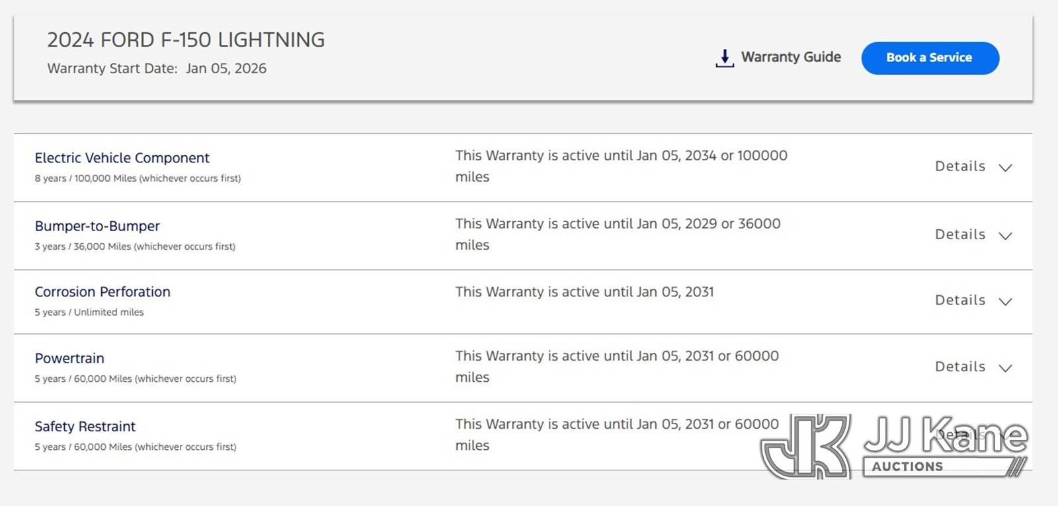Select the Bumper-to-Bumper heading
The width and height of the screenshot is (1058, 506).
97,226
